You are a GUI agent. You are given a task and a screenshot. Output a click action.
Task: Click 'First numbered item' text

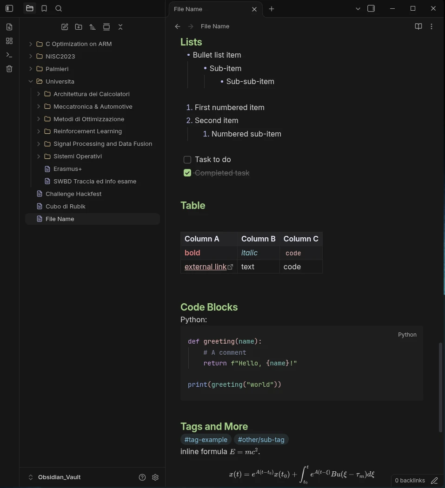click(x=229, y=107)
